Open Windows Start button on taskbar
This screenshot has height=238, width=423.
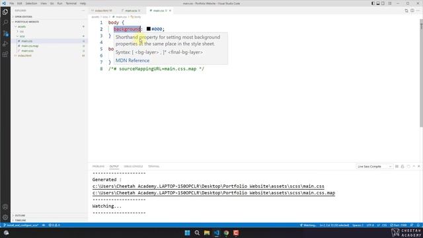click(187, 233)
